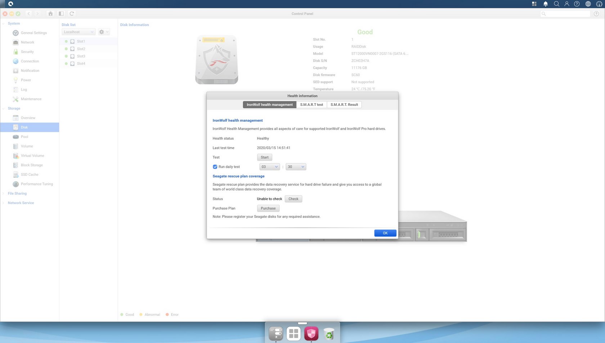Screen dimensions: 605x343
Task: Open the hour dropdown showing 03
Action: coord(269,167)
